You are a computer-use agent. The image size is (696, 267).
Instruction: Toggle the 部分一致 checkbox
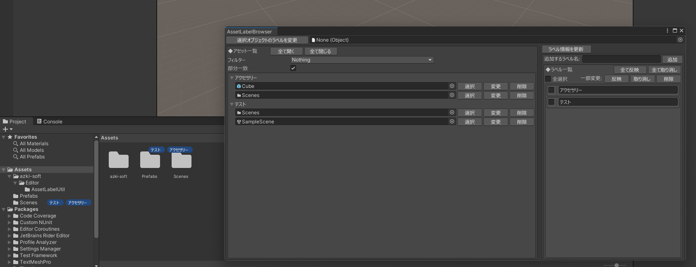[293, 68]
